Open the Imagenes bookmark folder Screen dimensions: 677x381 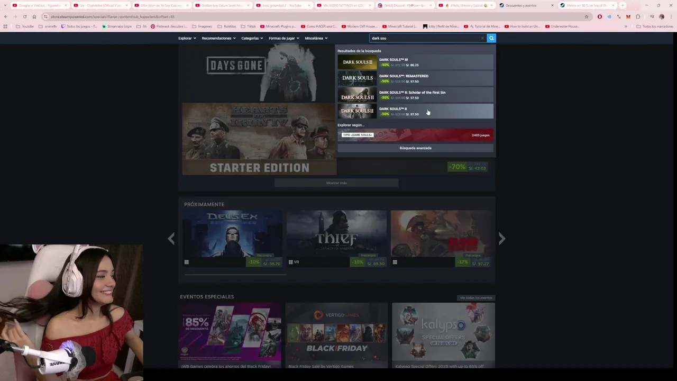point(202,26)
